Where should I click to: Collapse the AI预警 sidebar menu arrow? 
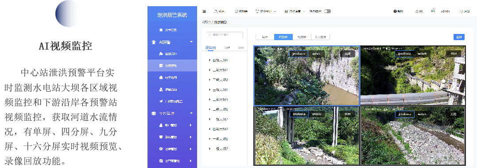(191, 42)
